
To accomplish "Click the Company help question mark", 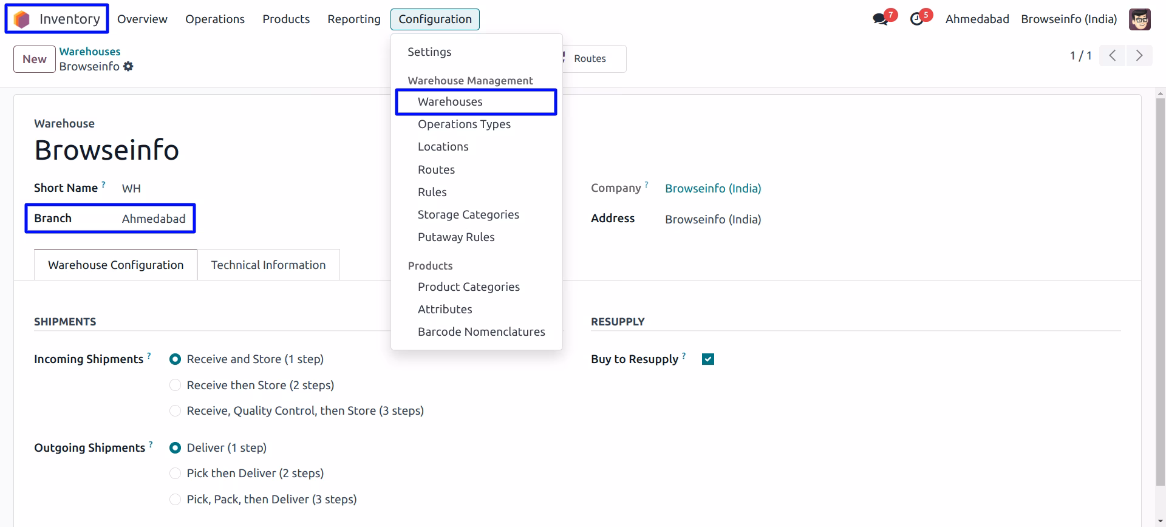I will [x=646, y=184].
